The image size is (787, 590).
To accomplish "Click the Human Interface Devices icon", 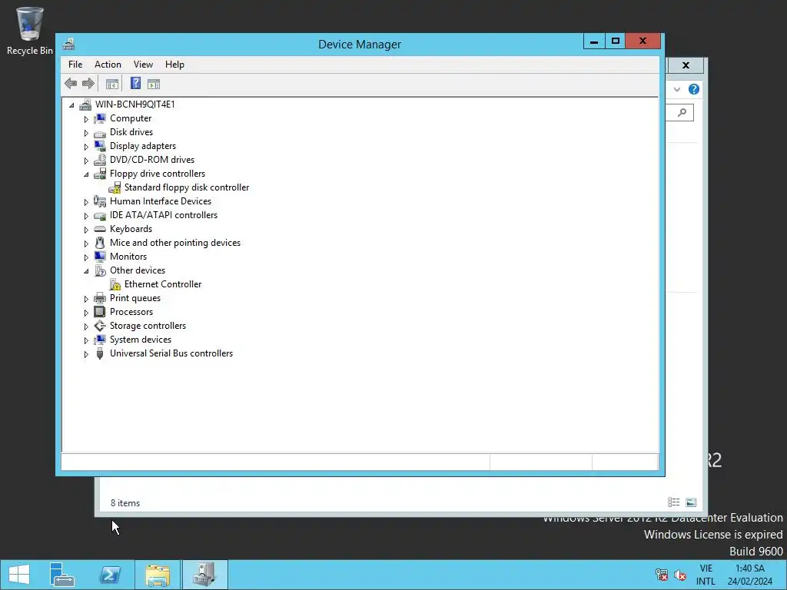I will point(100,201).
